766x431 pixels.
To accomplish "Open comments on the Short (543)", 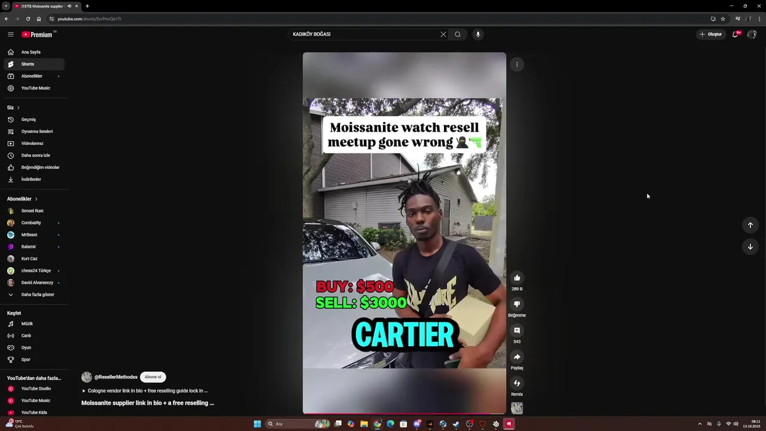I will (x=517, y=330).
